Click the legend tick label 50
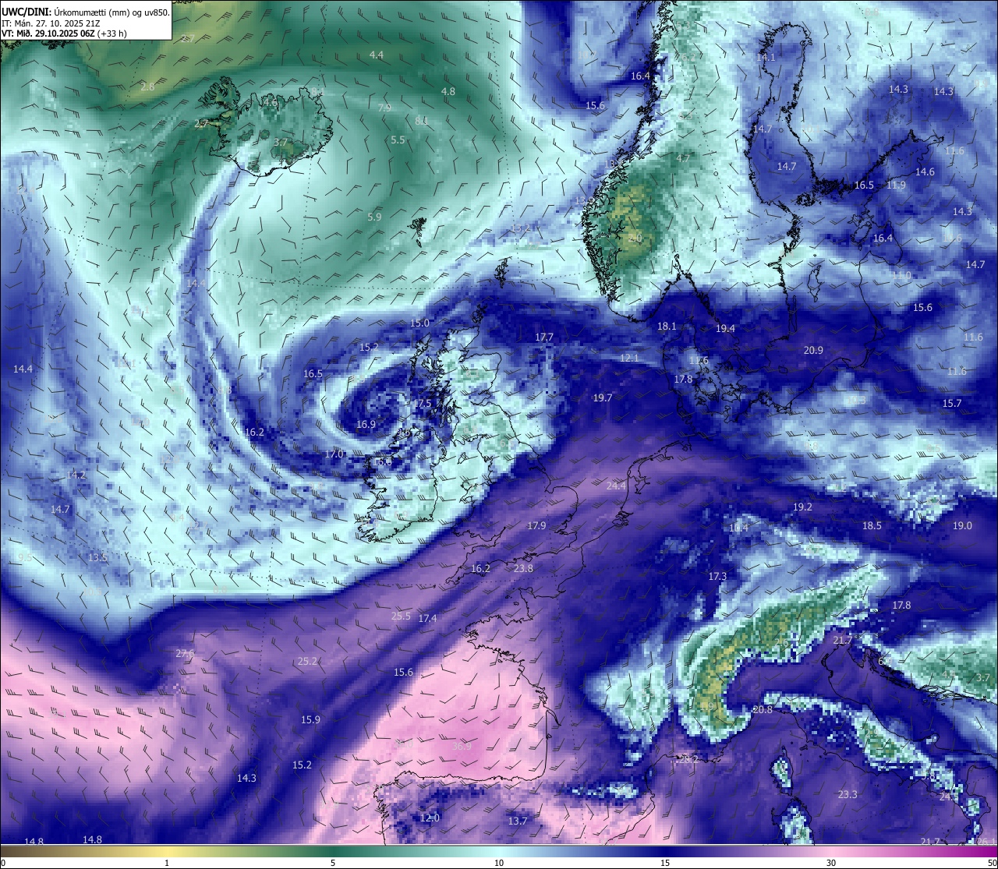Image resolution: width=998 pixels, height=869 pixels. tap(992, 863)
